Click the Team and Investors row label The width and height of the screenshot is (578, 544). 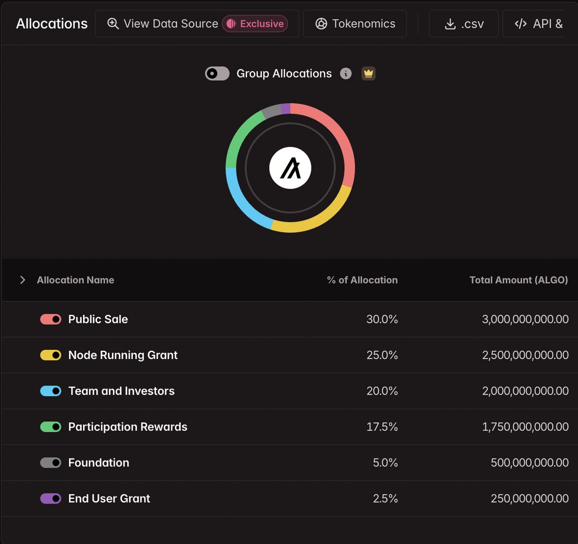coord(121,391)
